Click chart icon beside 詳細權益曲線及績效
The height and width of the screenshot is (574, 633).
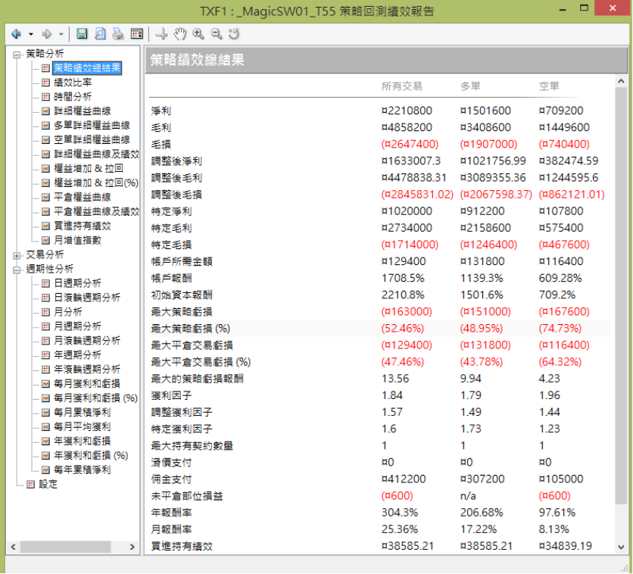[x=46, y=154]
